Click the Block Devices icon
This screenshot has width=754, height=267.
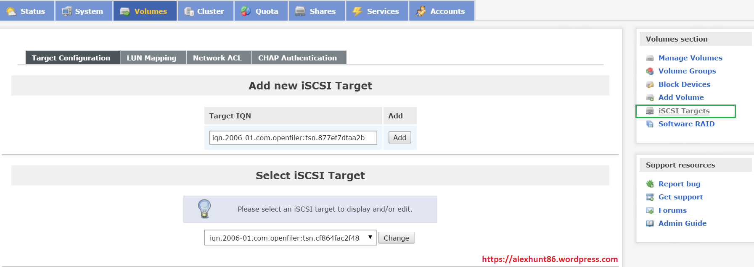(650, 85)
